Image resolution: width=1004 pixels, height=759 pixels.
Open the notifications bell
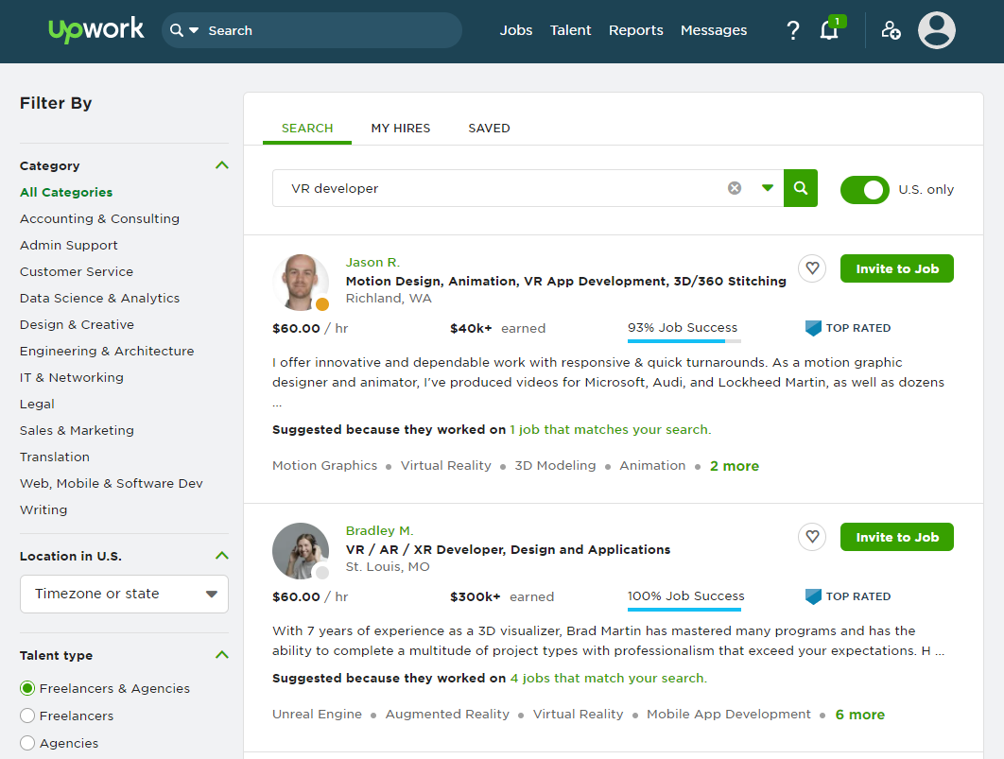(x=829, y=31)
